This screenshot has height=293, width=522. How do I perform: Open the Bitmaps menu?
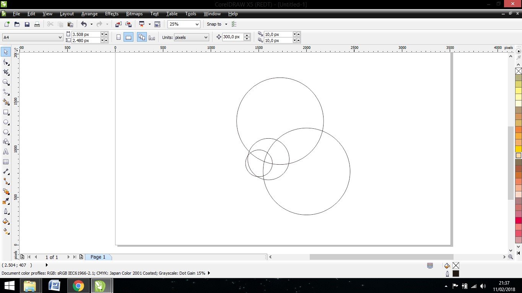tap(134, 14)
